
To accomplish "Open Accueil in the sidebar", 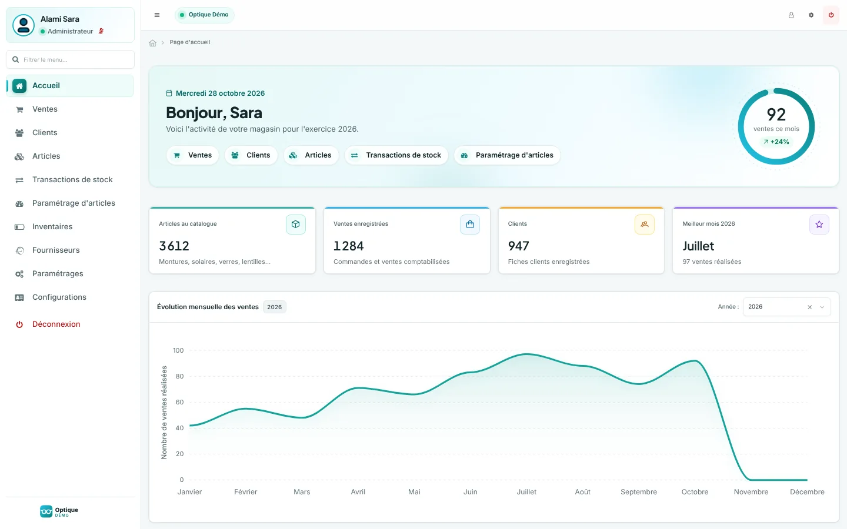I will [x=70, y=86].
